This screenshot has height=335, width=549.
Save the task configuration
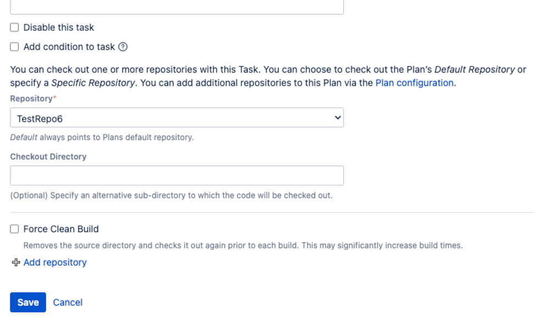[x=28, y=302]
